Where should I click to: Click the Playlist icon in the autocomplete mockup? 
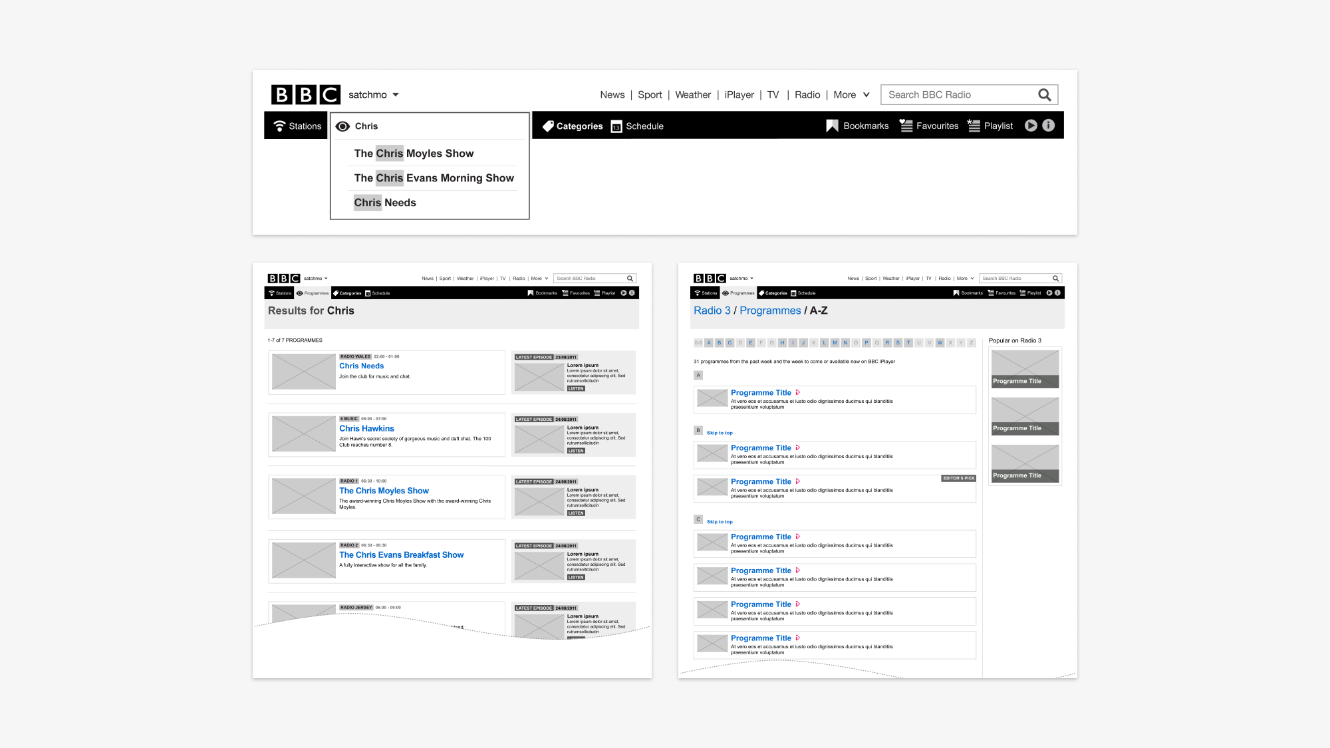click(974, 126)
